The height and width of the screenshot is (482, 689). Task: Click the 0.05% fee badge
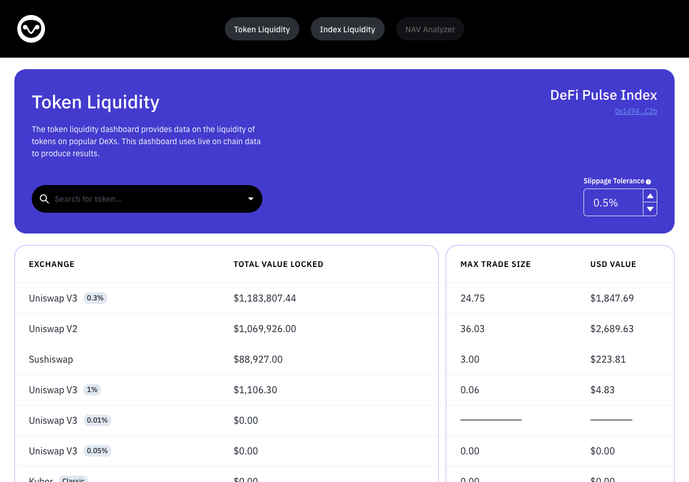[97, 451]
